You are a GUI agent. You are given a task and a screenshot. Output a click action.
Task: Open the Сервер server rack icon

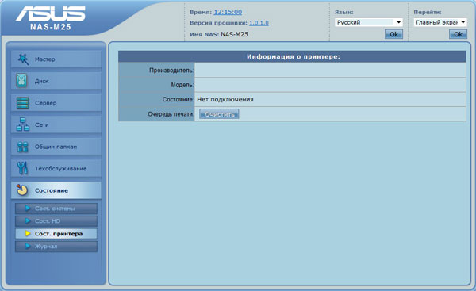(23, 103)
